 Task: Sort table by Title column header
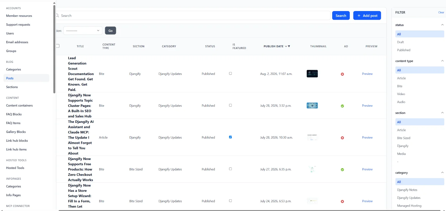80,46
